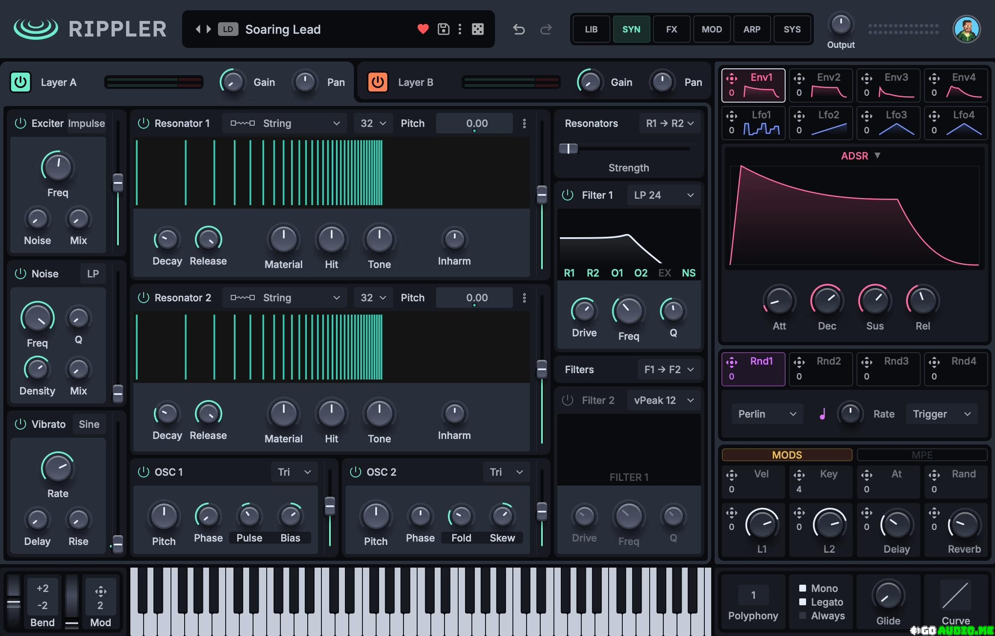Open the user profile avatar
The width and height of the screenshot is (995, 636).
967,29
